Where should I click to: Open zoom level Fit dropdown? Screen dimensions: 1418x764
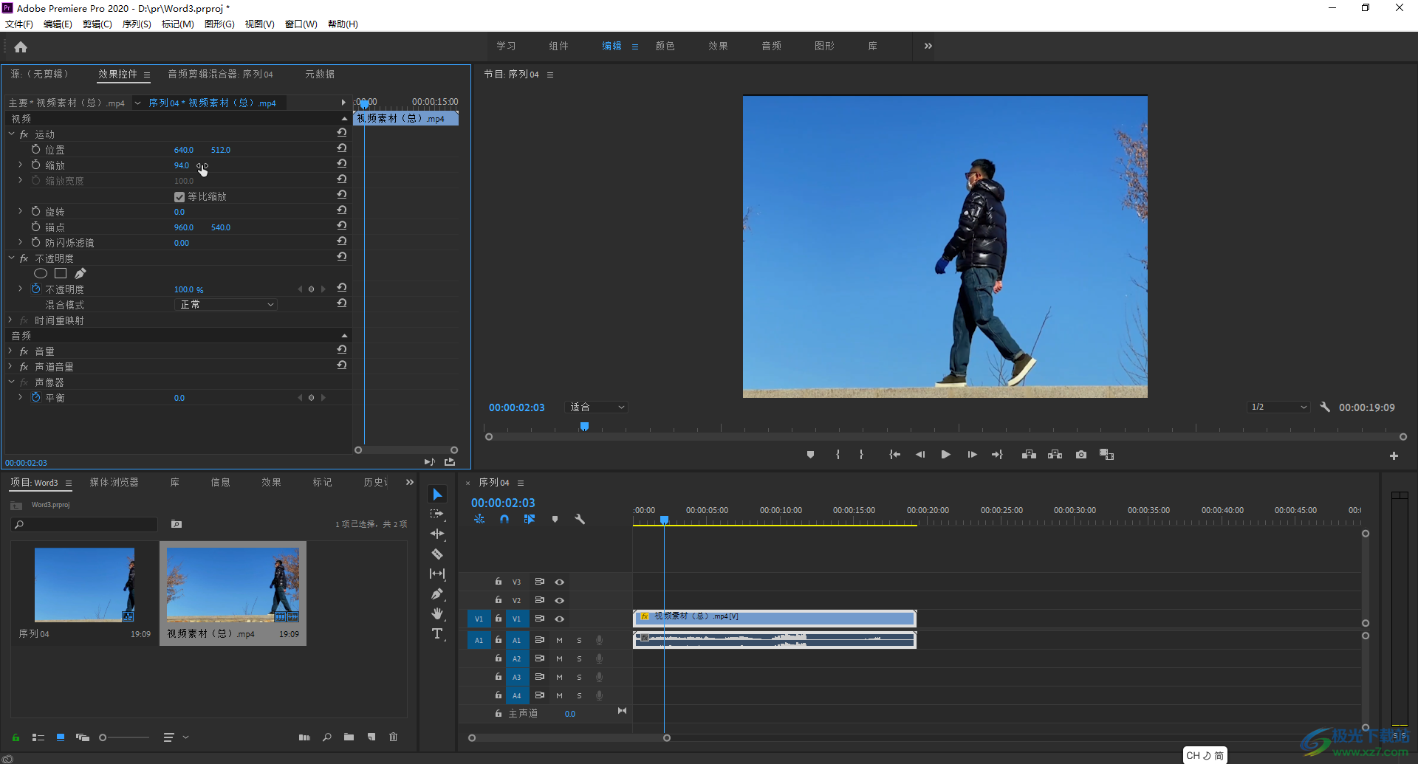click(x=597, y=407)
